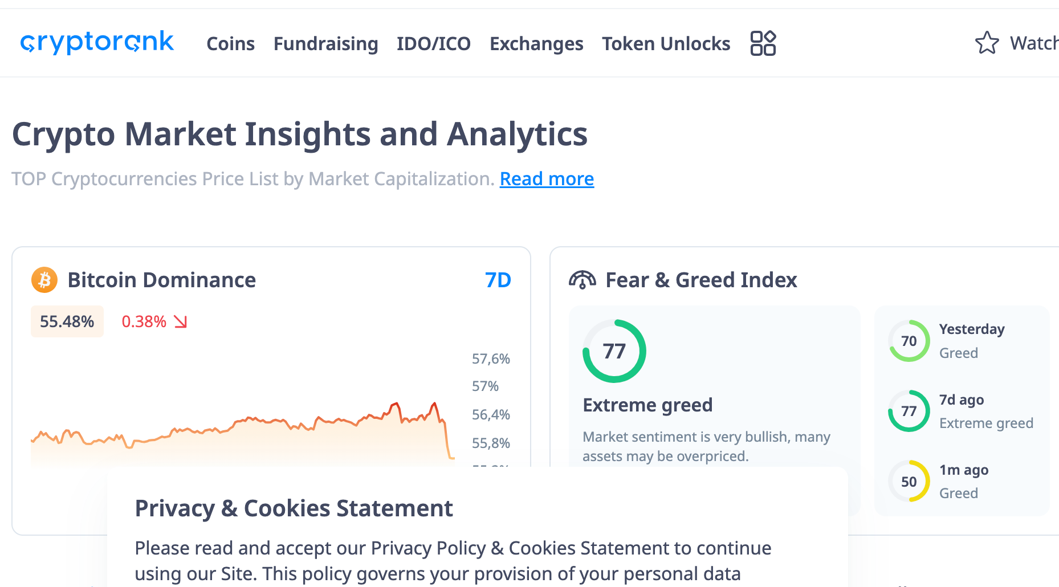Viewport: 1059px width, 587px height.
Task: Open the Fundraising menu
Action: (x=325, y=44)
